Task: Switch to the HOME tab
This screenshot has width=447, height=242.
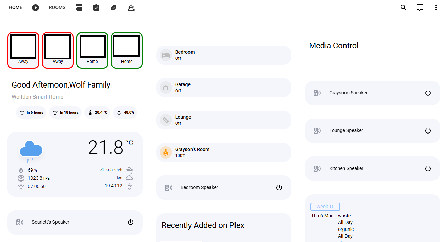Action: click(x=16, y=8)
